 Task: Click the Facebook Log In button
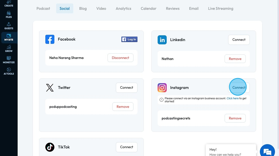click(129, 39)
